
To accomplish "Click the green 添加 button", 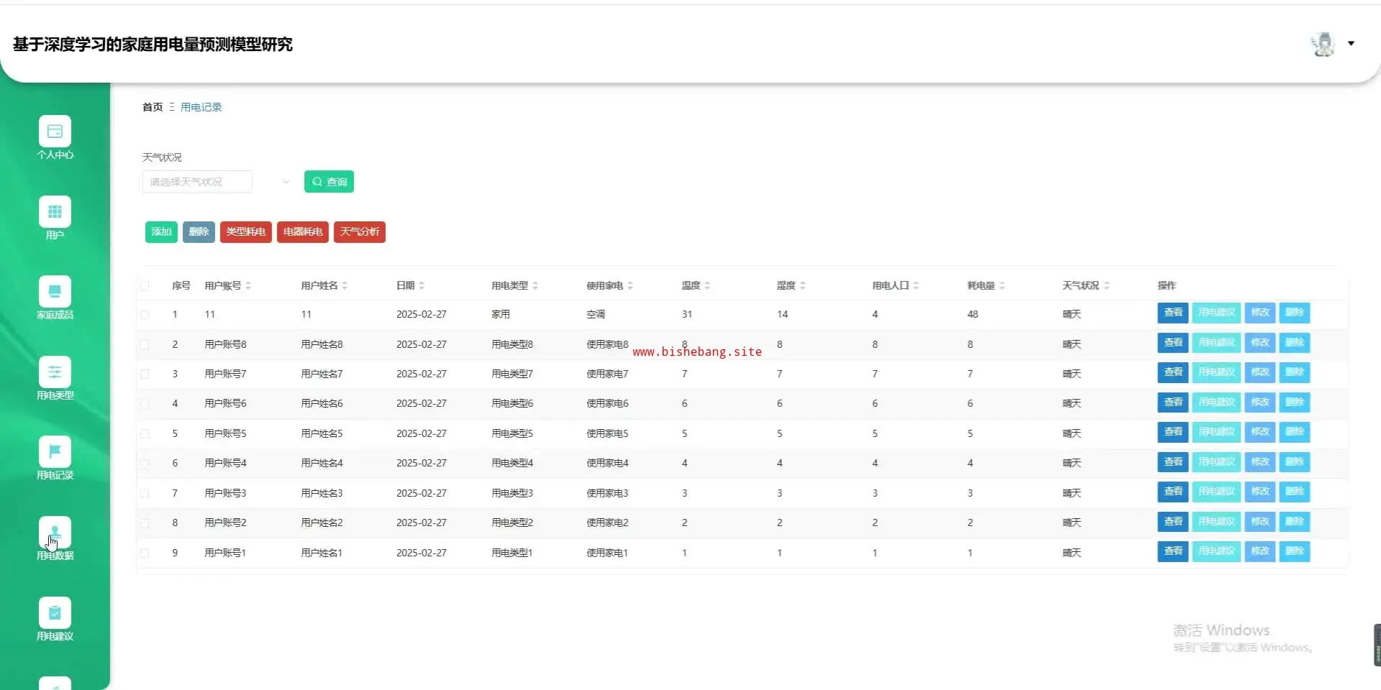I will click(x=161, y=231).
